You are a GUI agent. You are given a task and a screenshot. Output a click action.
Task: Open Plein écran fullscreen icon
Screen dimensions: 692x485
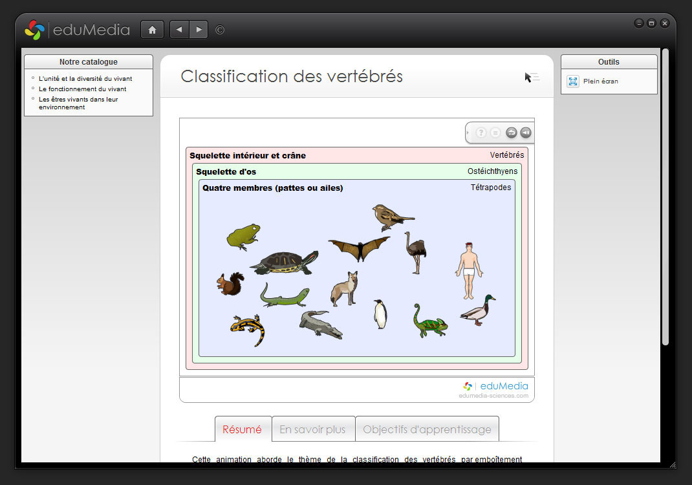click(x=573, y=81)
